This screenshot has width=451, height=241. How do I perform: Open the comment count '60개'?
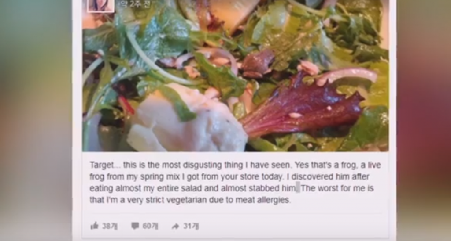[150, 226]
